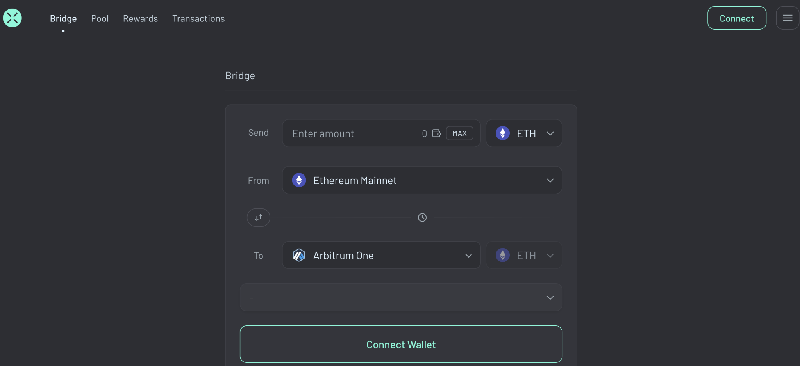
Task: Swap the From and To networks
Action: point(259,218)
